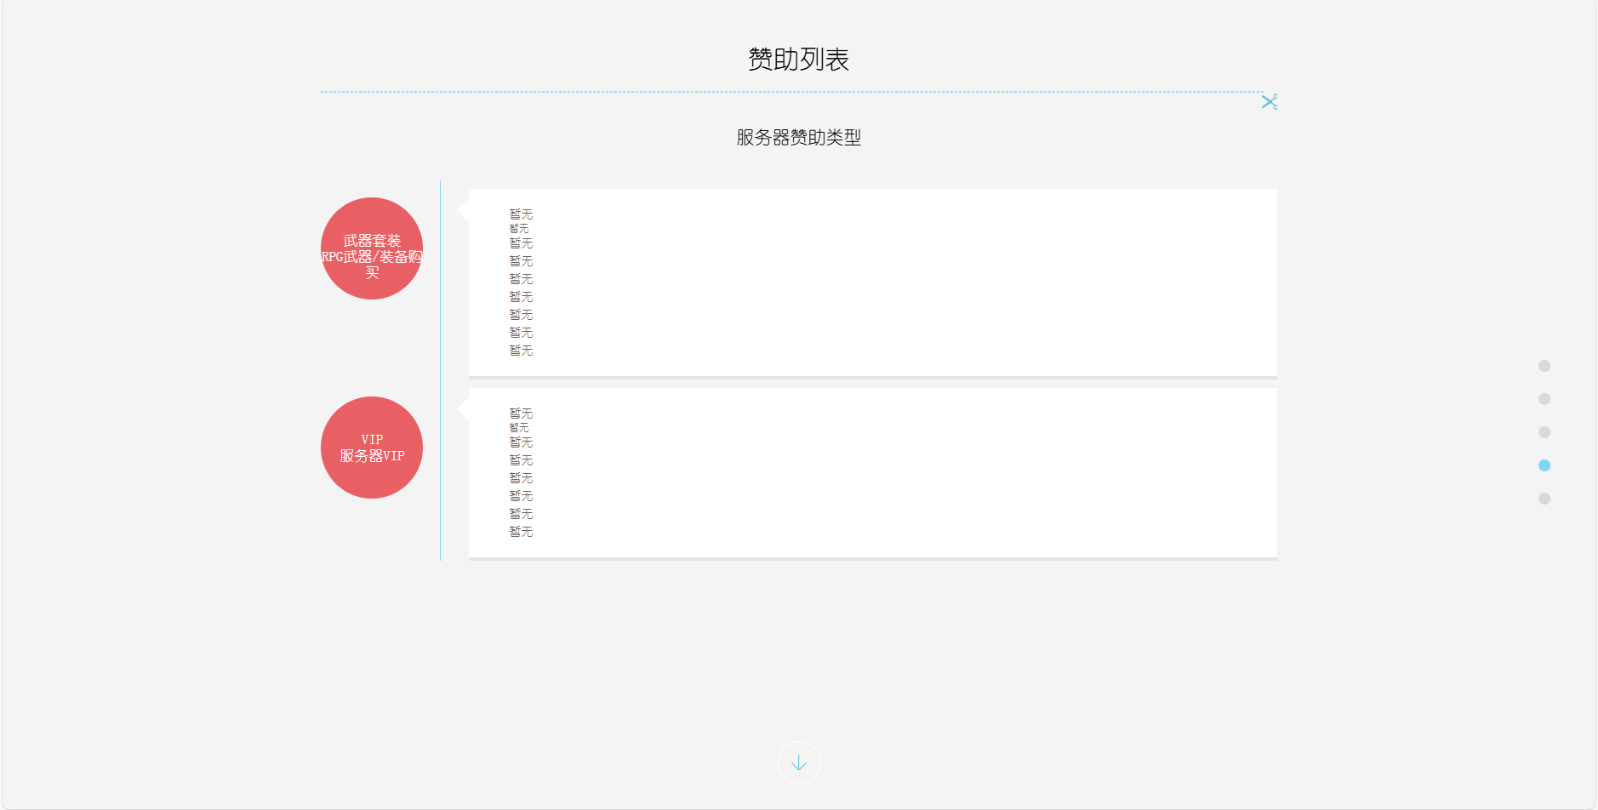Jump to second page navigation dot

pyautogui.click(x=1544, y=399)
